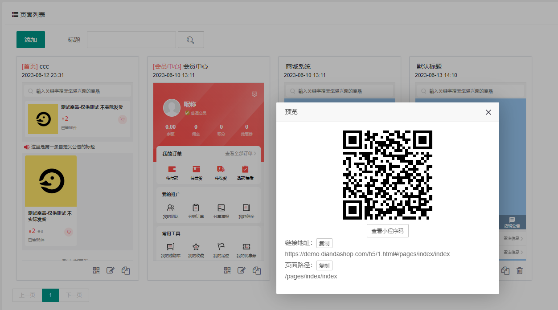This screenshot has width=558, height=310.
Task: Click the [会员中心] 会员中心 card title
Action: (x=181, y=67)
